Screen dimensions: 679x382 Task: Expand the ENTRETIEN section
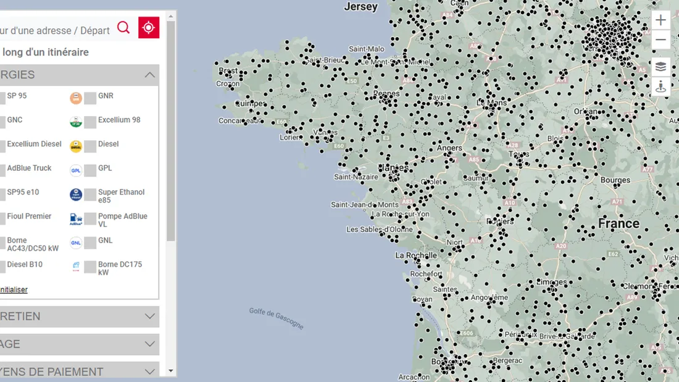point(149,316)
